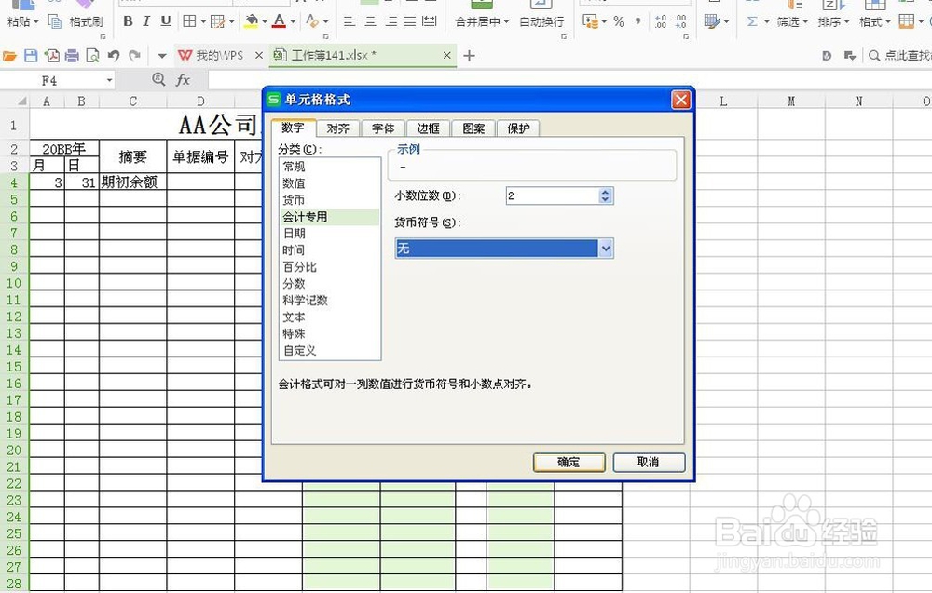Align text left
Screen dimensions: 932x593
coord(349,22)
